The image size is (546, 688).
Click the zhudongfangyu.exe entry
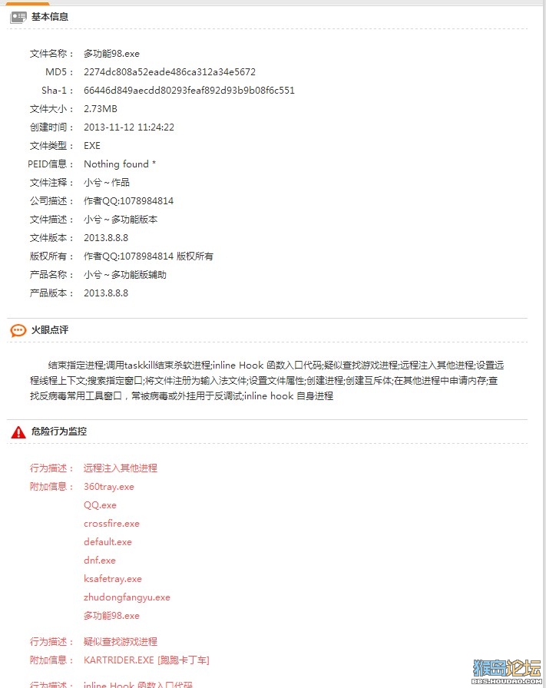coord(127,597)
